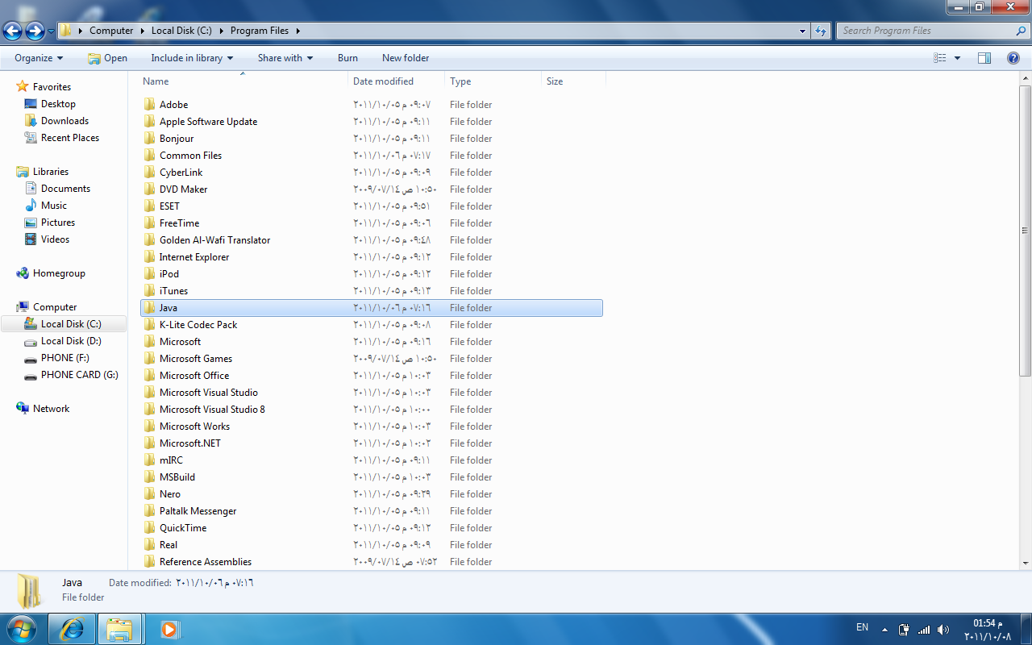Expand the Computer breadcrumb arrow
The image size is (1032, 645).
coord(141,31)
